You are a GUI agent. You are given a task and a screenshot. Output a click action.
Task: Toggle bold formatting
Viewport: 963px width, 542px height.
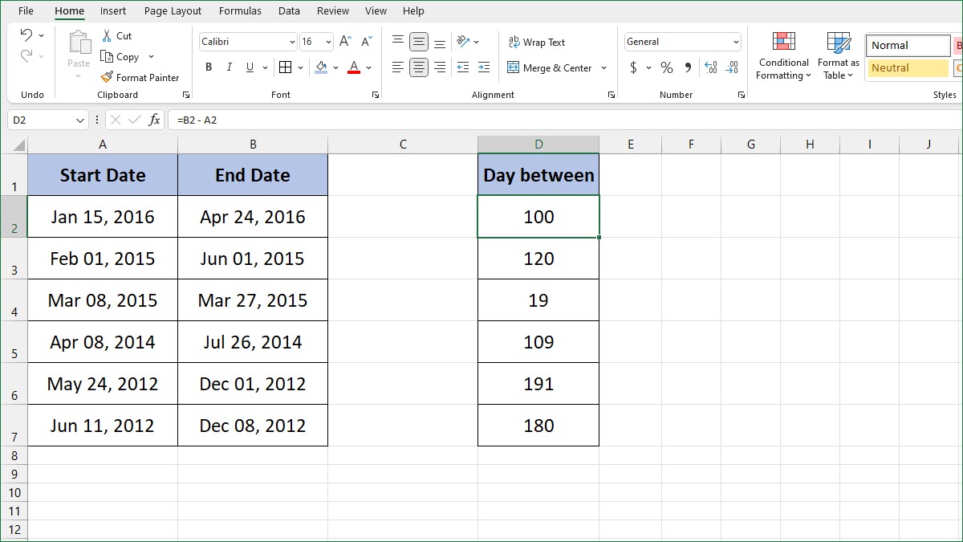click(x=208, y=67)
